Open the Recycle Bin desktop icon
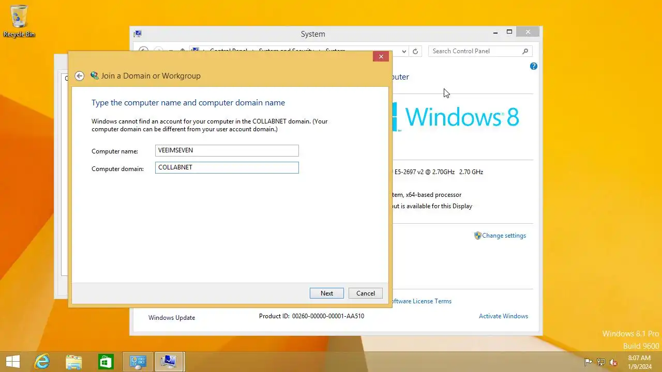The height and width of the screenshot is (372, 662). [19, 21]
